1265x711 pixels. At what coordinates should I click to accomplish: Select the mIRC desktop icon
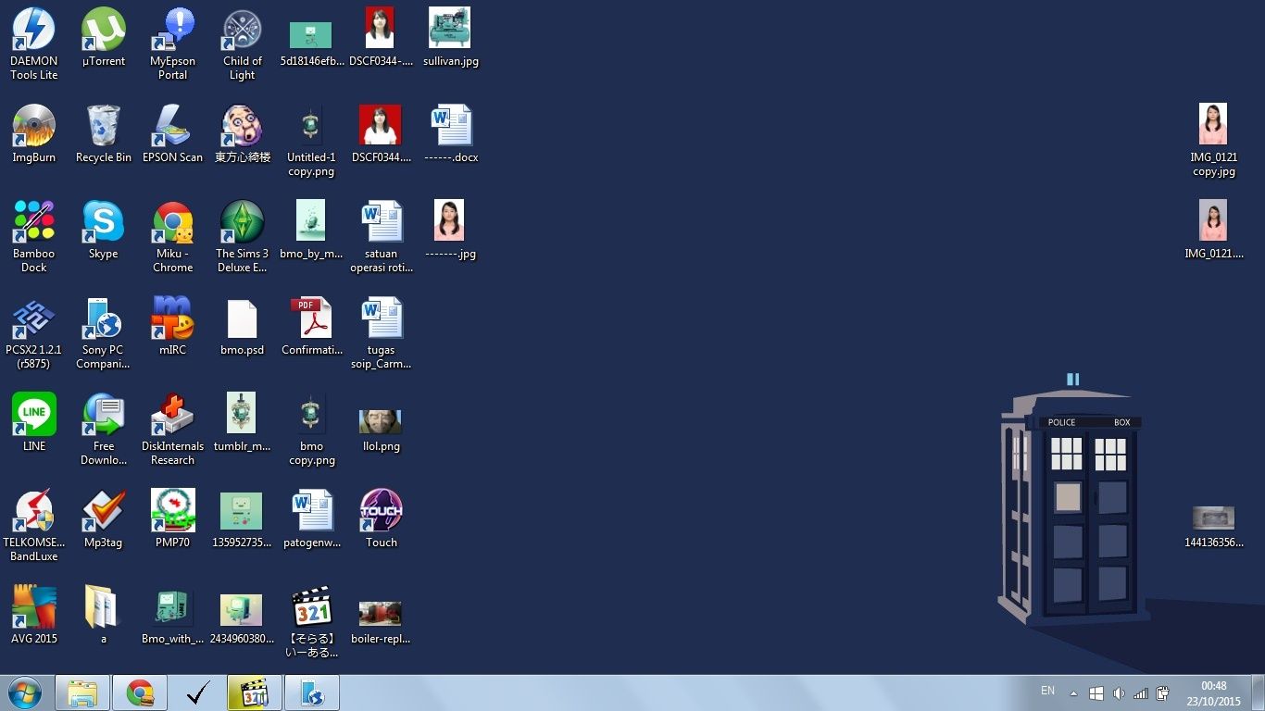173,327
